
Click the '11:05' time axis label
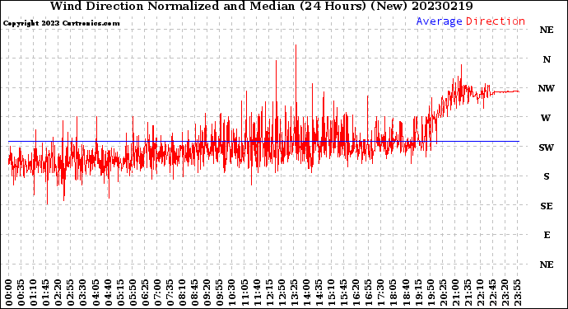pos(244,293)
